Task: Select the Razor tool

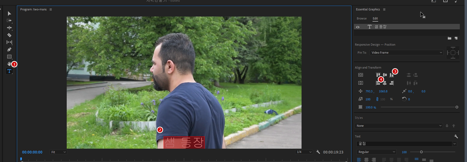Action: (x=9, y=35)
